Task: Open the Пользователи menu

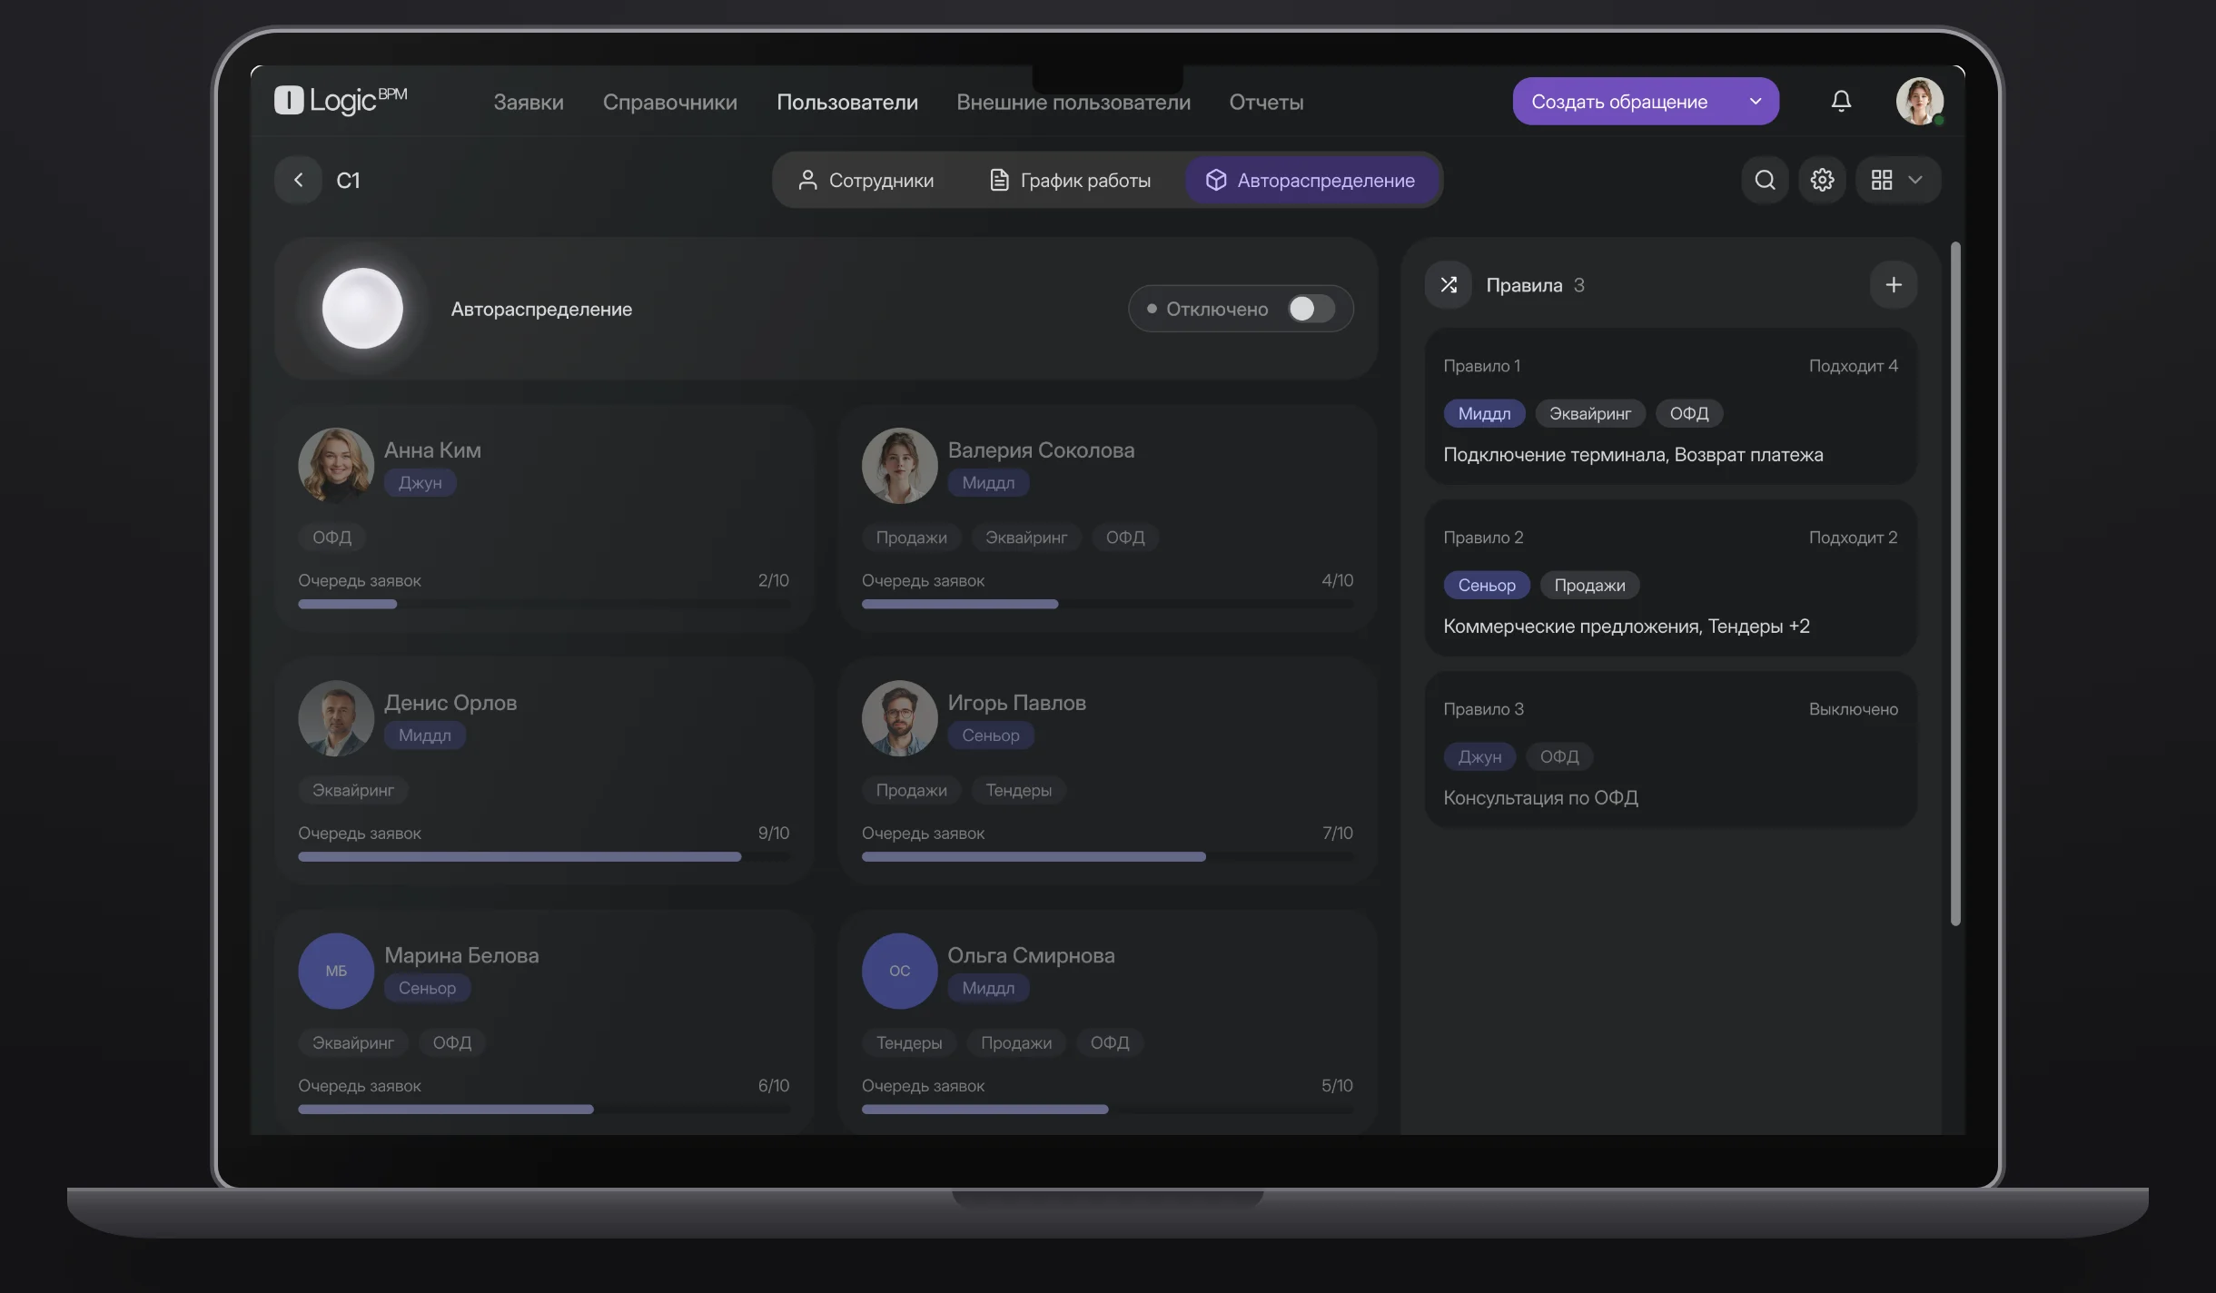Action: tap(846, 103)
